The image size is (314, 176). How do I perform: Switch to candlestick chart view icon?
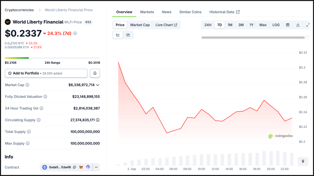(x=128, y=35)
